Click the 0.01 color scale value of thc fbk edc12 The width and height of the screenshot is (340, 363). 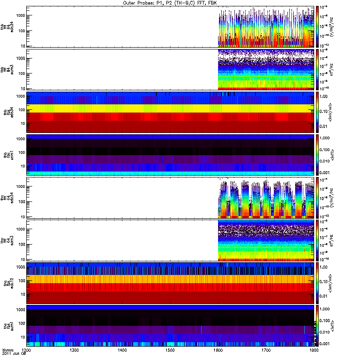(x=323, y=296)
